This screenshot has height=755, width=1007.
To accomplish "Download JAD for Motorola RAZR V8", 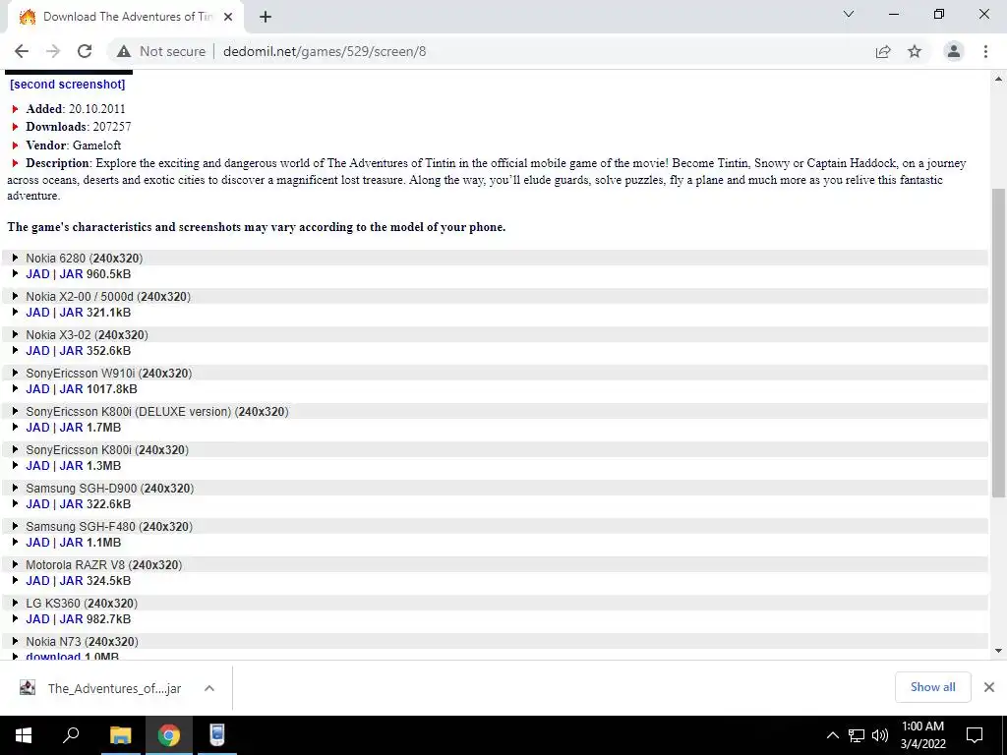I will [38, 581].
